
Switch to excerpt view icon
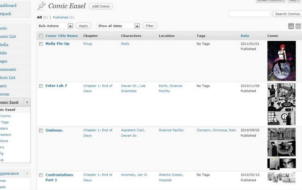298,26
